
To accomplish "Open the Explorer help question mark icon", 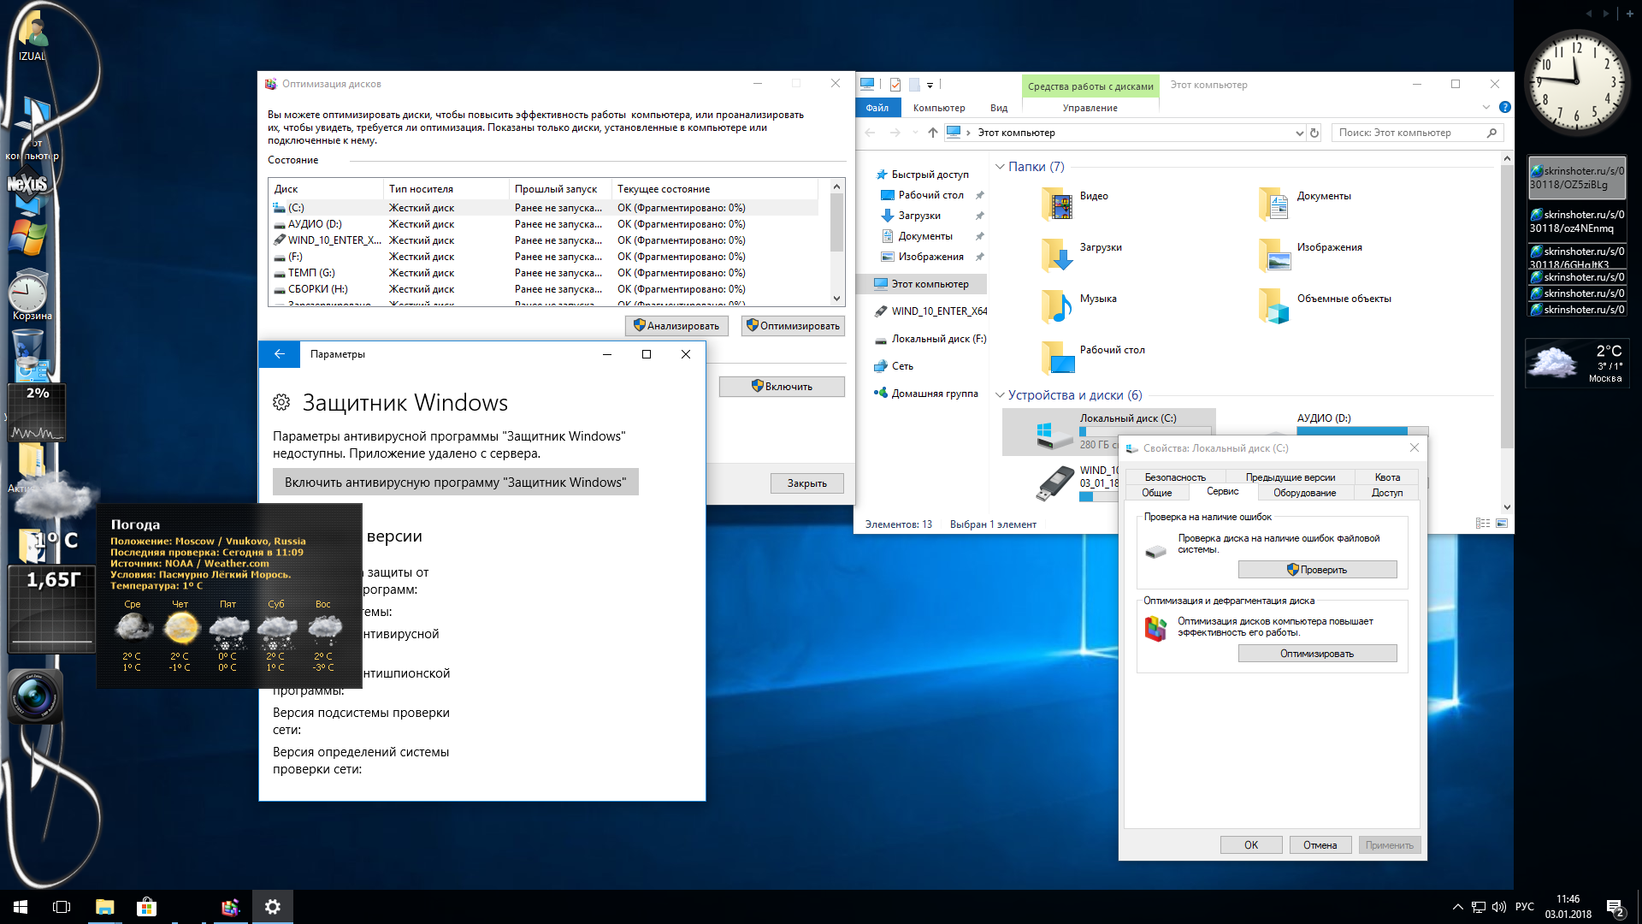I will [1505, 107].
